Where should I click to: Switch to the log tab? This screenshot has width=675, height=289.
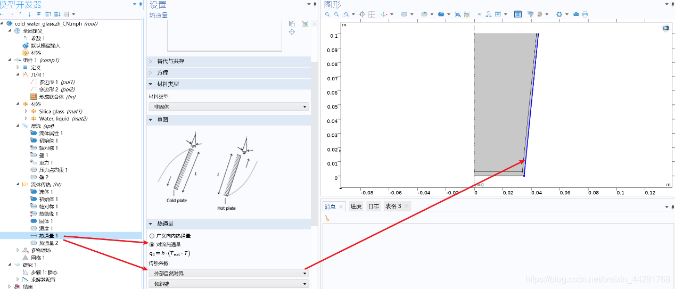(x=374, y=207)
